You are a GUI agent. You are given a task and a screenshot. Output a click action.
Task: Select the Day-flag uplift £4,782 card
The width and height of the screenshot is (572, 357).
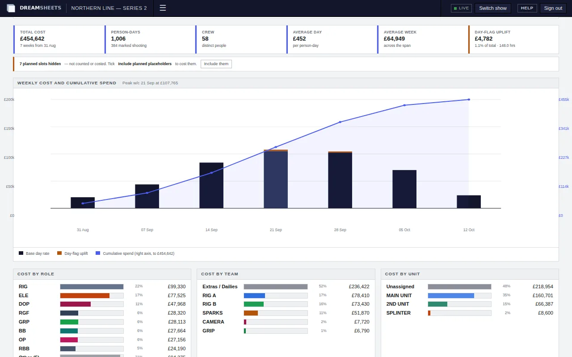coord(513,39)
